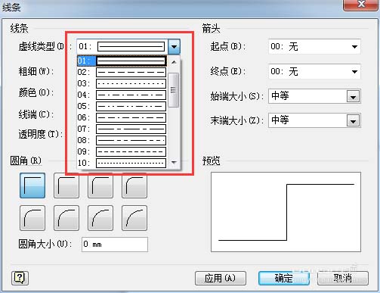380x293 pixels.
Task: Select dash type 06 line pattern
Action: pyautogui.click(x=122, y=117)
